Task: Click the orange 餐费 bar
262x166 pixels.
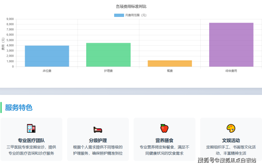Action: pyautogui.click(x=170, y=63)
